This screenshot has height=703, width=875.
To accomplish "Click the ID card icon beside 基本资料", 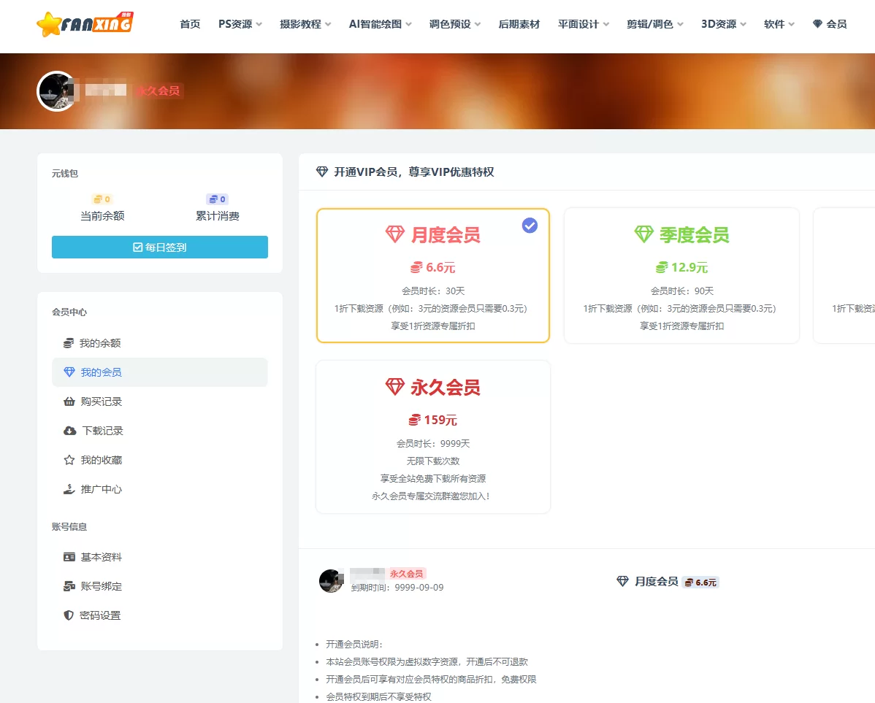I will pos(69,558).
